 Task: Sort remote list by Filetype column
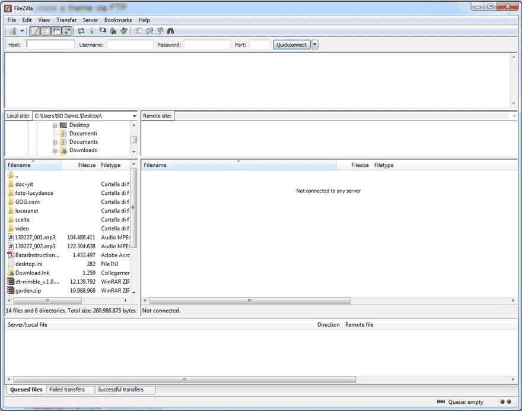tap(384, 165)
